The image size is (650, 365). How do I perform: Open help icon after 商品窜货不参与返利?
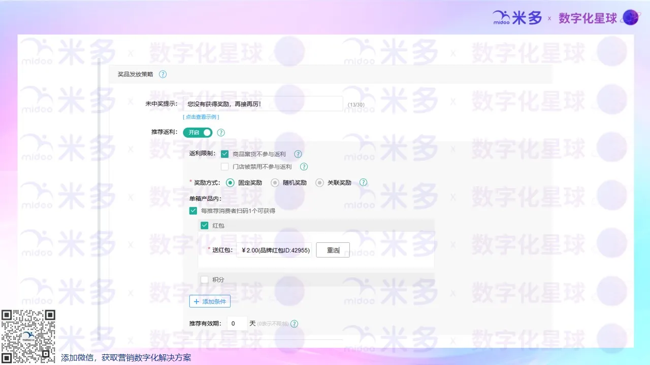point(298,154)
